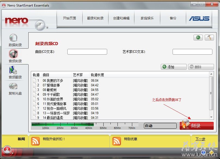Select track "06 我要的不多"
This screenshot has width=220, height=159.
click(53, 81)
